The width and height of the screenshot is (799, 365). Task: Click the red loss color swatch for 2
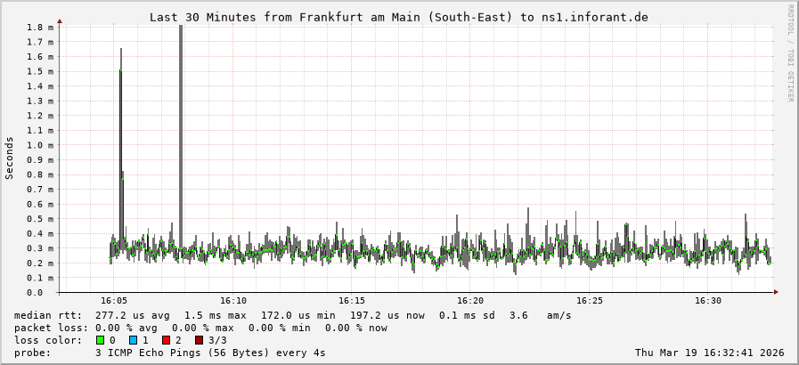(166, 340)
